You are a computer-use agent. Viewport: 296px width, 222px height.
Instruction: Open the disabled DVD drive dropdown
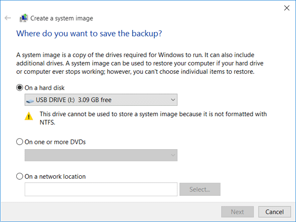[101, 155]
